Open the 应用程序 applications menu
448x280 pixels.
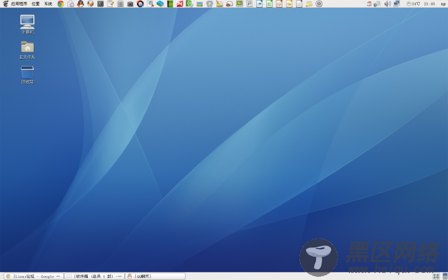pyautogui.click(x=19, y=4)
